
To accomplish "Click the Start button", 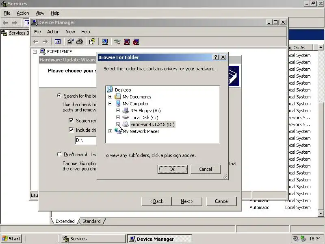I will (x=11, y=239).
